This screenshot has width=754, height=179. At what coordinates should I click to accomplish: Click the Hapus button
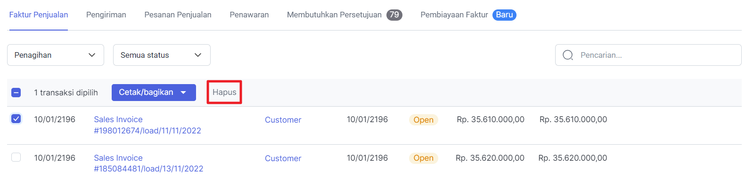(224, 92)
